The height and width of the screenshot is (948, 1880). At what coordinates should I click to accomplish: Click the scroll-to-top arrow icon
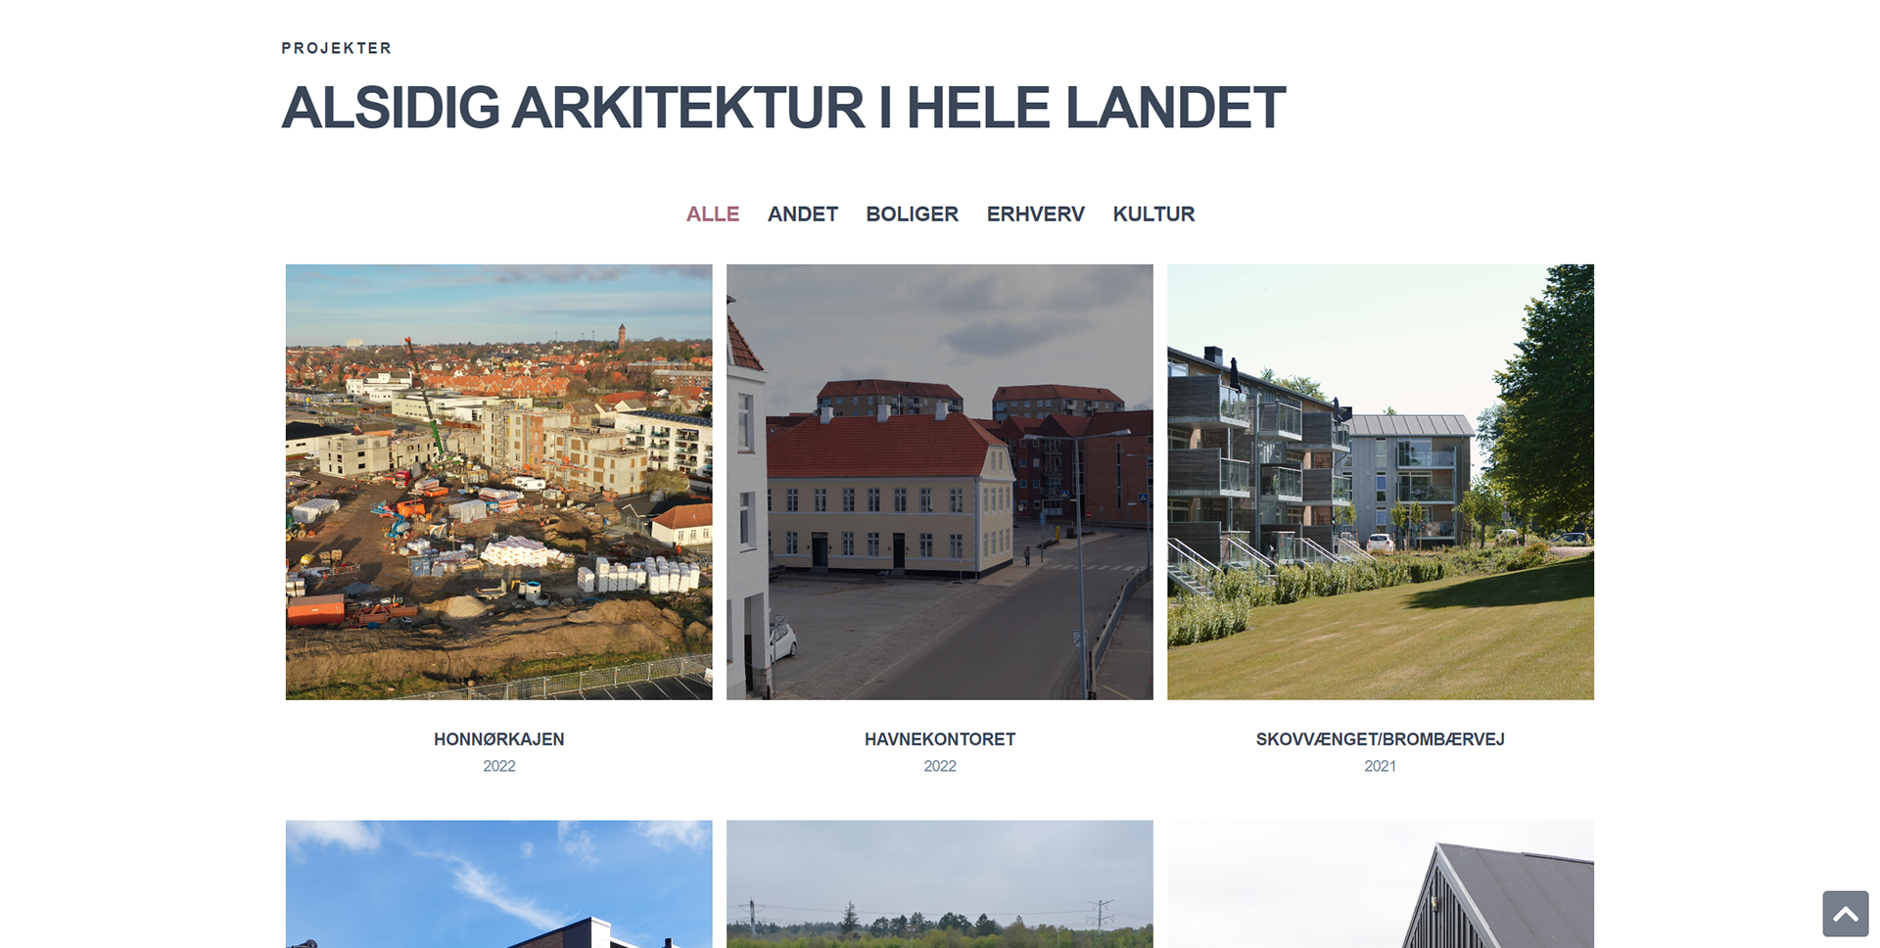(x=1845, y=914)
